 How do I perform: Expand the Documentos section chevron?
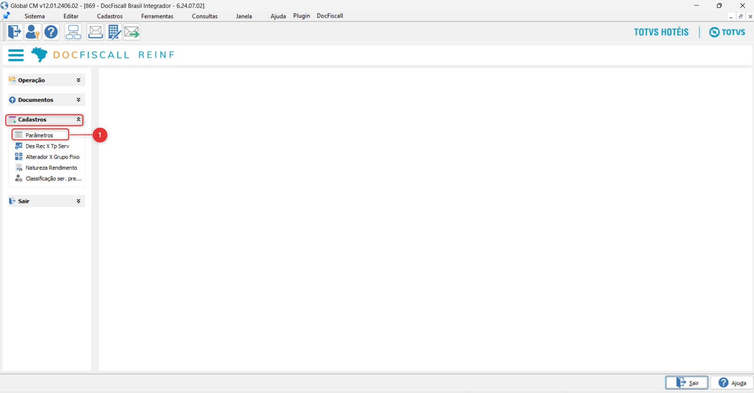(x=79, y=100)
